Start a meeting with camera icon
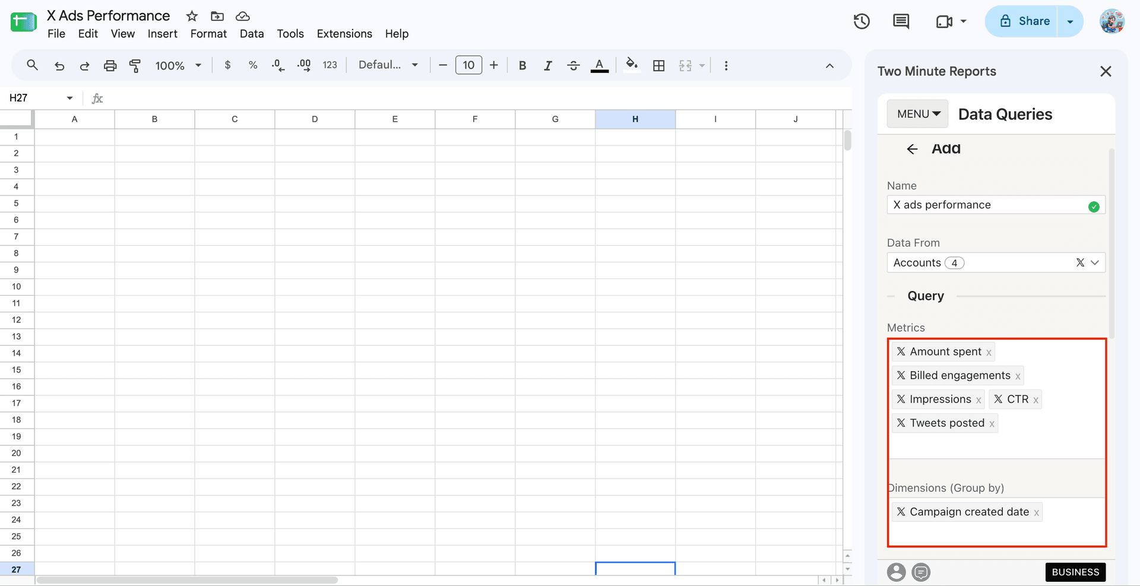The height and width of the screenshot is (586, 1140). click(x=944, y=21)
